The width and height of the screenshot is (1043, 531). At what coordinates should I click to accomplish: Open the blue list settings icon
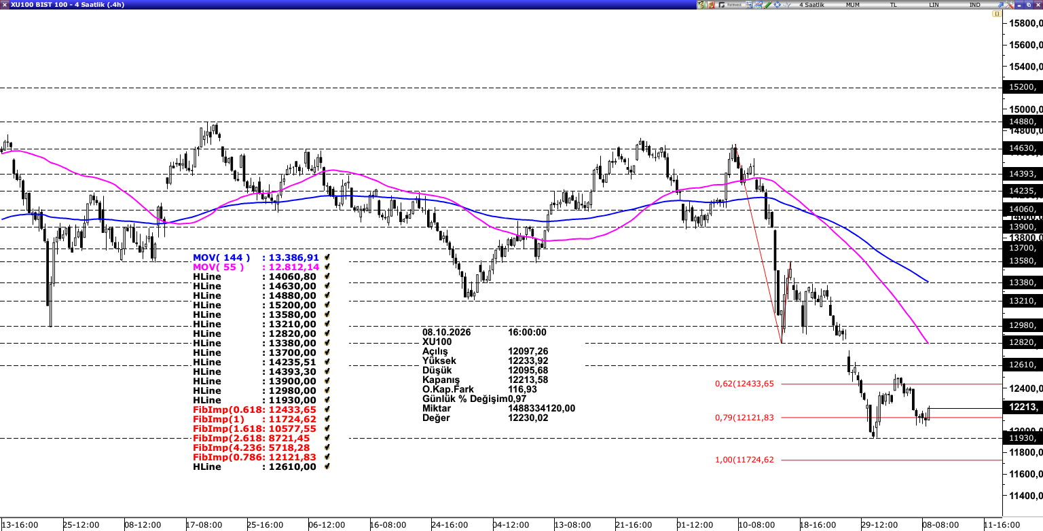point(749,5)
